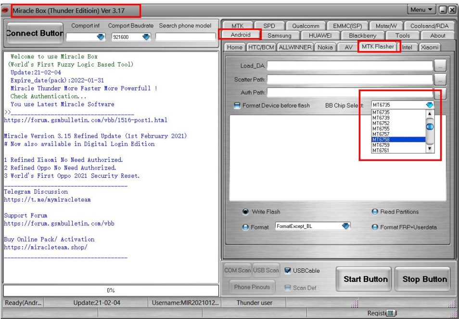Go to the ALLWINNER sub-tab
Screen dimensions: 459x319
pos(295,47)
